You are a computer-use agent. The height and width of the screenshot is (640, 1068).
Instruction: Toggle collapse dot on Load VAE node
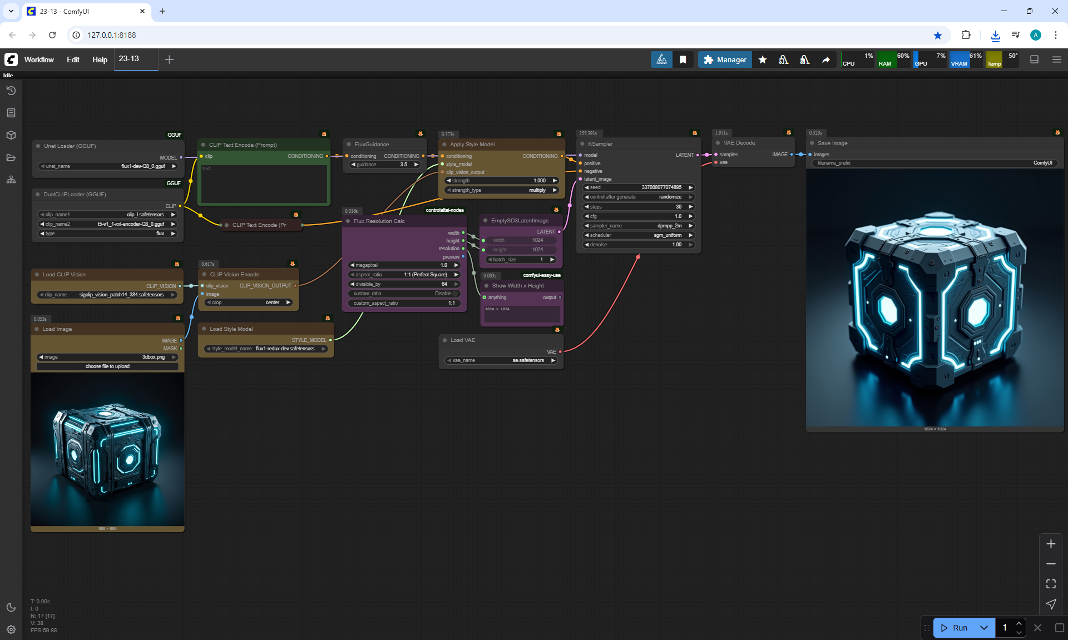(445, 340)
